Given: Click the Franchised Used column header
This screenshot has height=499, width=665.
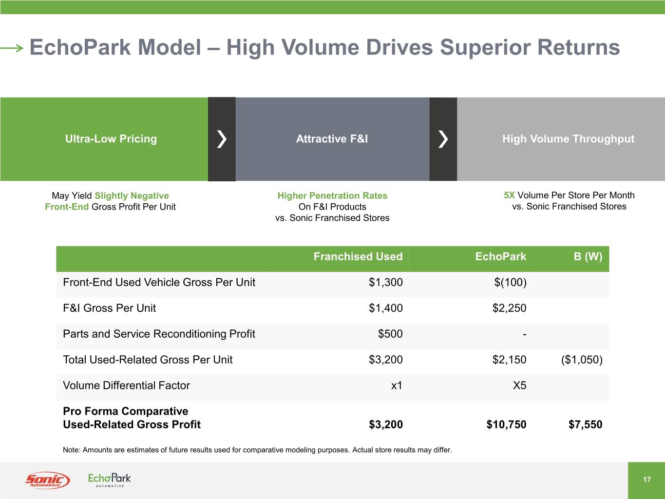Looking at the screenshot, I should click(358, 257).
